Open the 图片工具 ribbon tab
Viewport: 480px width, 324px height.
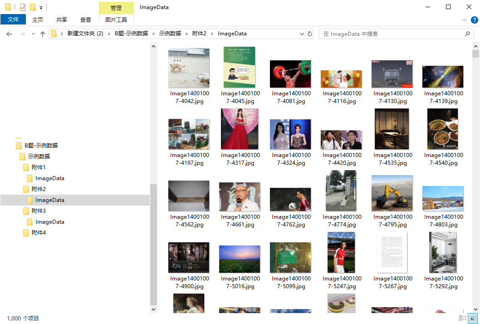(x=116, y=20)
